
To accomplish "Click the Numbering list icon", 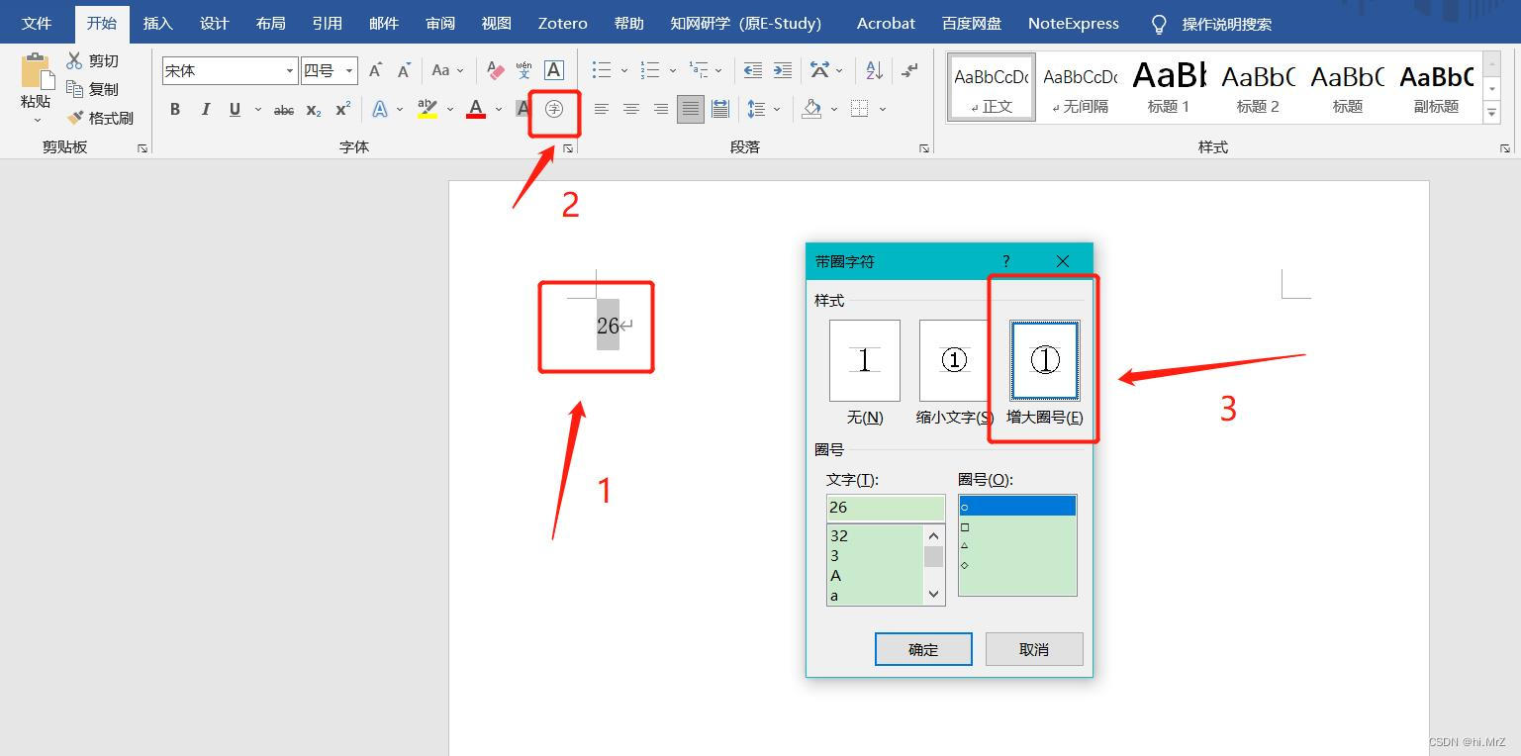I will click(x=650, y=70).
